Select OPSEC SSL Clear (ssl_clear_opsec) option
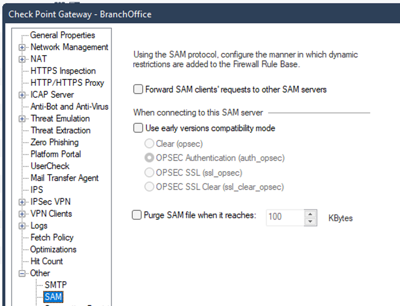 (149, 187)
